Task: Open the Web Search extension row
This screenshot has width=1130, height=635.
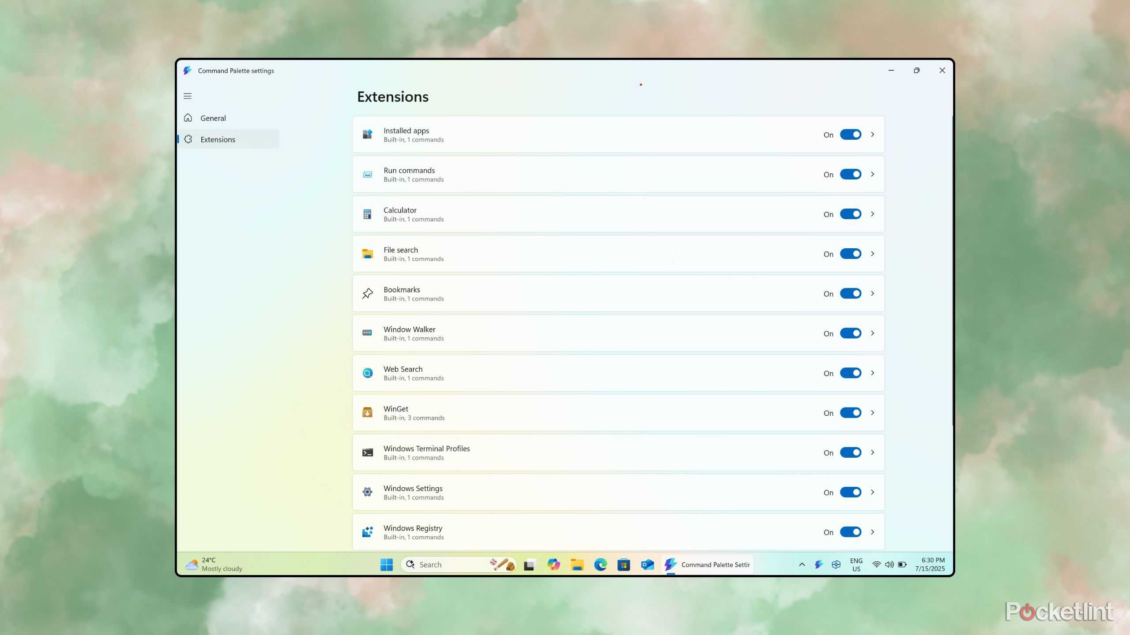Action: (574, 373)
